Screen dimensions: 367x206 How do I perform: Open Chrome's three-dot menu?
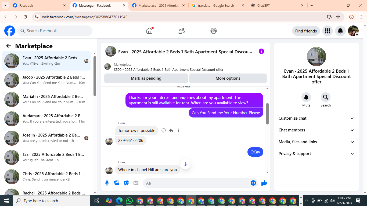[361, 17]
